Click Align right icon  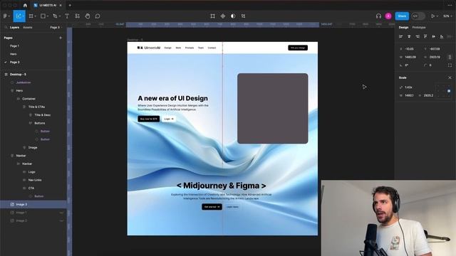coord(418,36)
